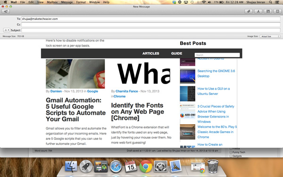Open Welcome to the 80's arcade games link
This screenshot has height=177, width=283.
(217, 132)
